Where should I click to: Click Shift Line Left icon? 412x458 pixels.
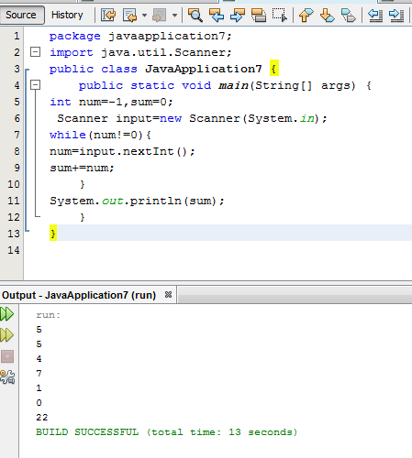point(375,15)
